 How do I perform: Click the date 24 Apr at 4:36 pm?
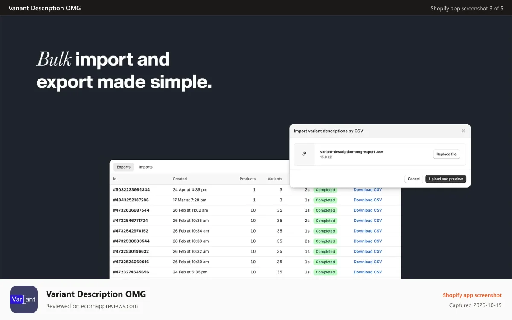click(x=190, y=190)
